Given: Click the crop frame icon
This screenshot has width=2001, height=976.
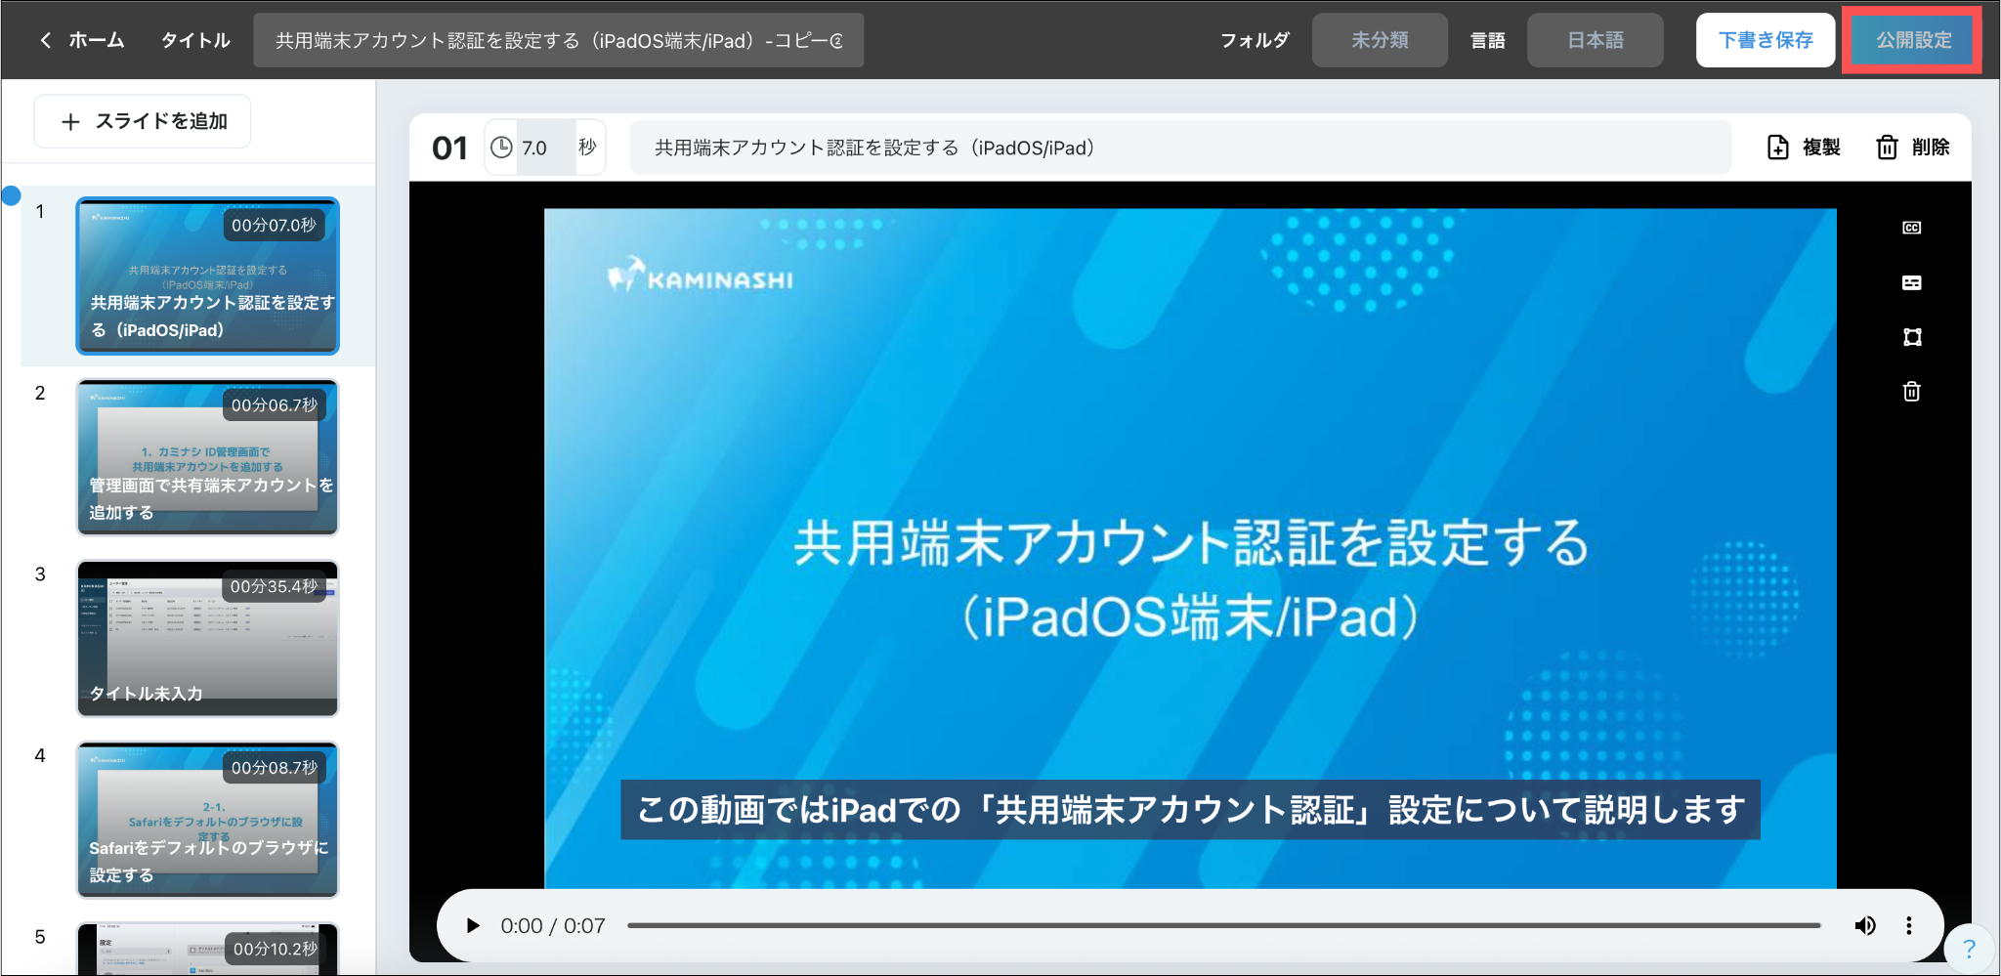Looking at the screenshot, I should pos(1912,337).
